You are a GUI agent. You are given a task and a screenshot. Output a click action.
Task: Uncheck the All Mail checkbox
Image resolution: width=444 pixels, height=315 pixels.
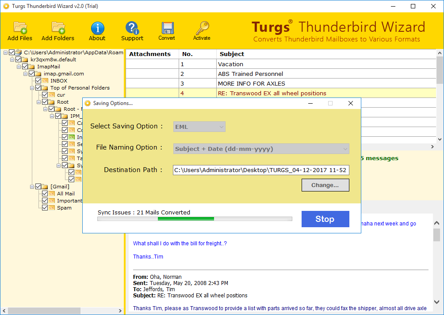(45, 194)
